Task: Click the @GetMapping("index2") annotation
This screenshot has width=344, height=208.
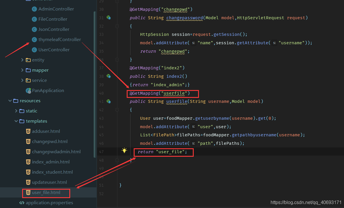Action: click(157, 68)
